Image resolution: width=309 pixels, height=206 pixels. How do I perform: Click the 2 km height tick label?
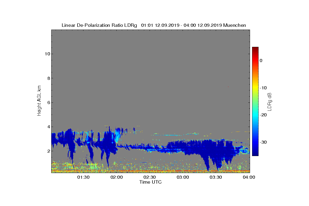click(x=48, y=151)
